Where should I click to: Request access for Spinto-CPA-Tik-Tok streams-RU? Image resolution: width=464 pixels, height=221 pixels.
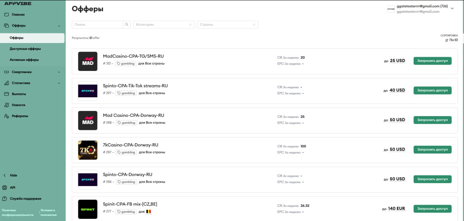pos(432,90)
